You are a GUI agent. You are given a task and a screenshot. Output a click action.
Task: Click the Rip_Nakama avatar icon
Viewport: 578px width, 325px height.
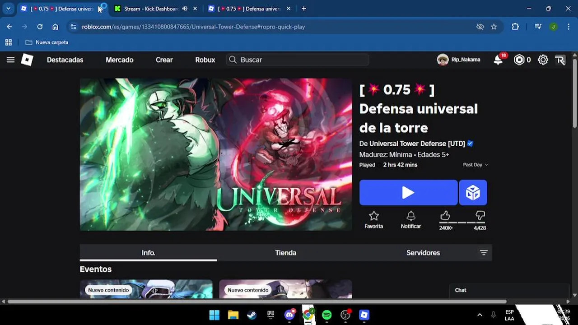tap(443, 60)
